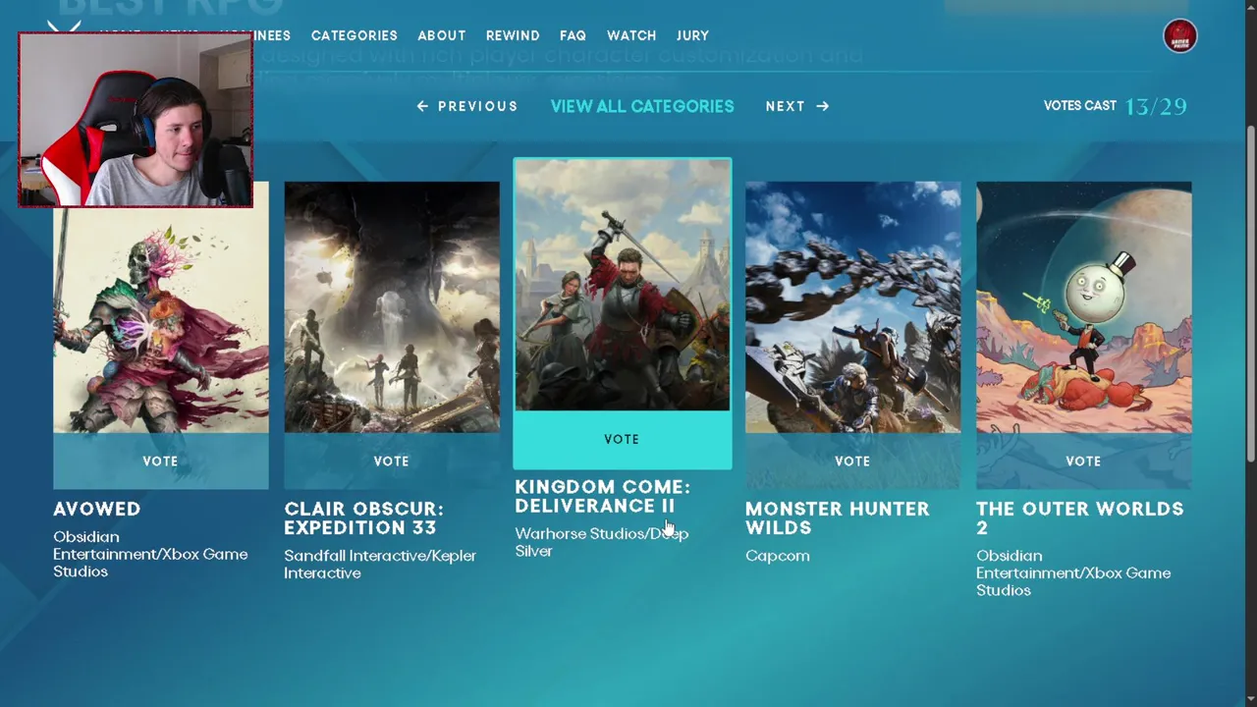Open the WATCH menu item
Screen dimensions: 1257x707
[631, 35]
